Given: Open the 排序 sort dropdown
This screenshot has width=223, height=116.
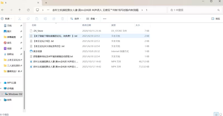Looking at the screenshot, I should pos(76,19).
